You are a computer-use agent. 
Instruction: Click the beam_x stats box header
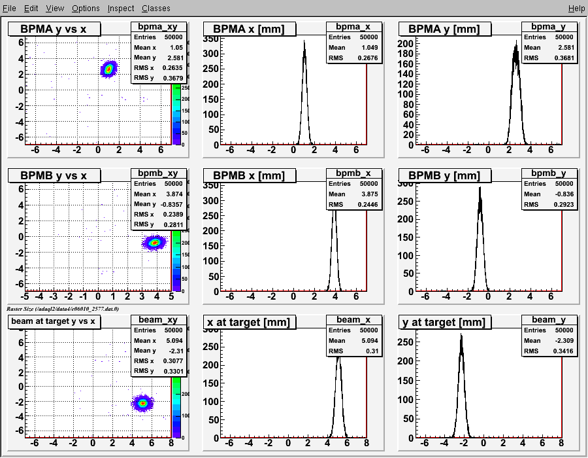coord(354,319)
